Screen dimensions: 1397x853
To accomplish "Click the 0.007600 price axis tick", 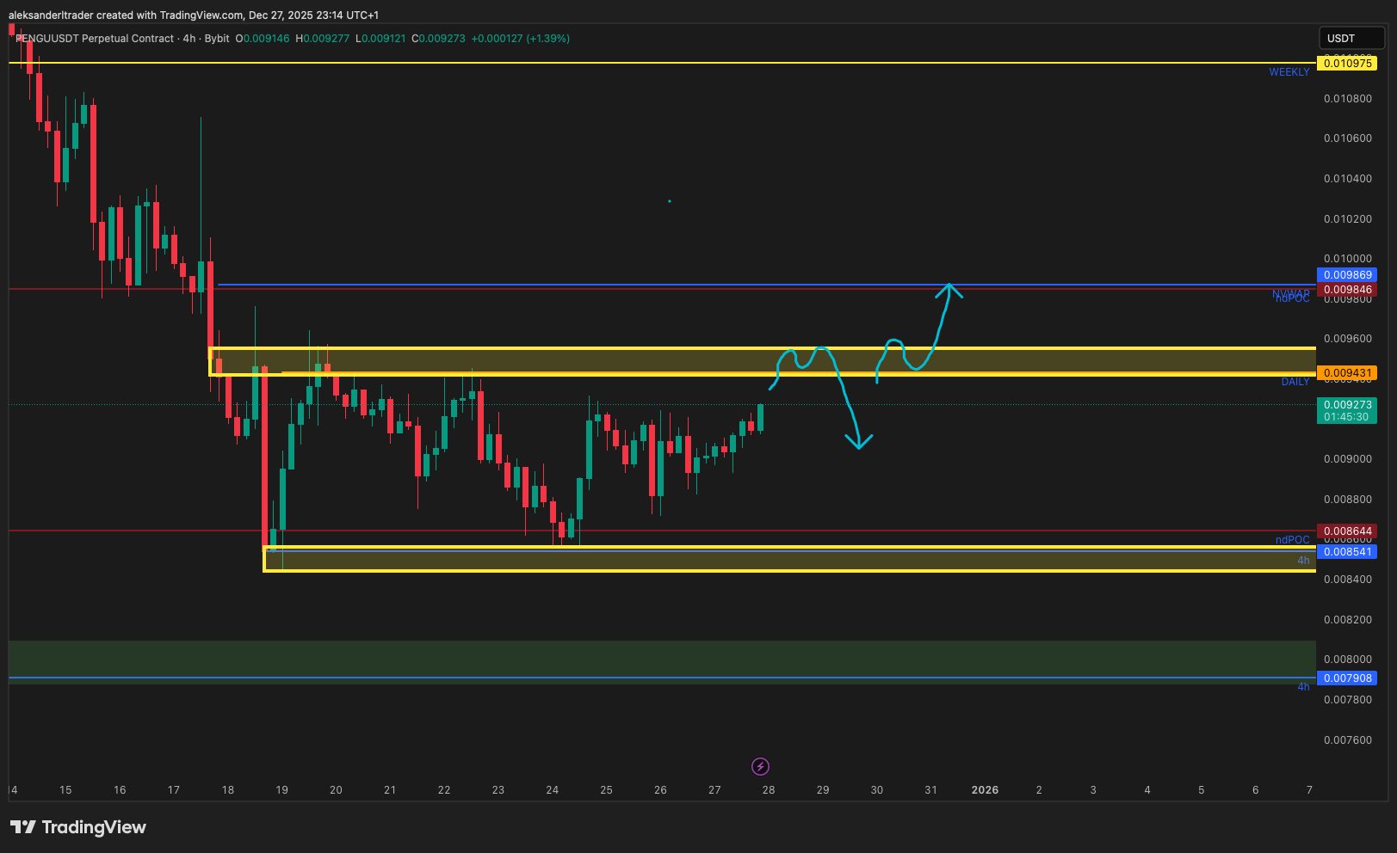I will point(1348,740).
